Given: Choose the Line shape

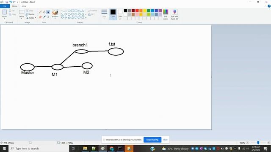Looking at the screenshot, I should 62,11.
